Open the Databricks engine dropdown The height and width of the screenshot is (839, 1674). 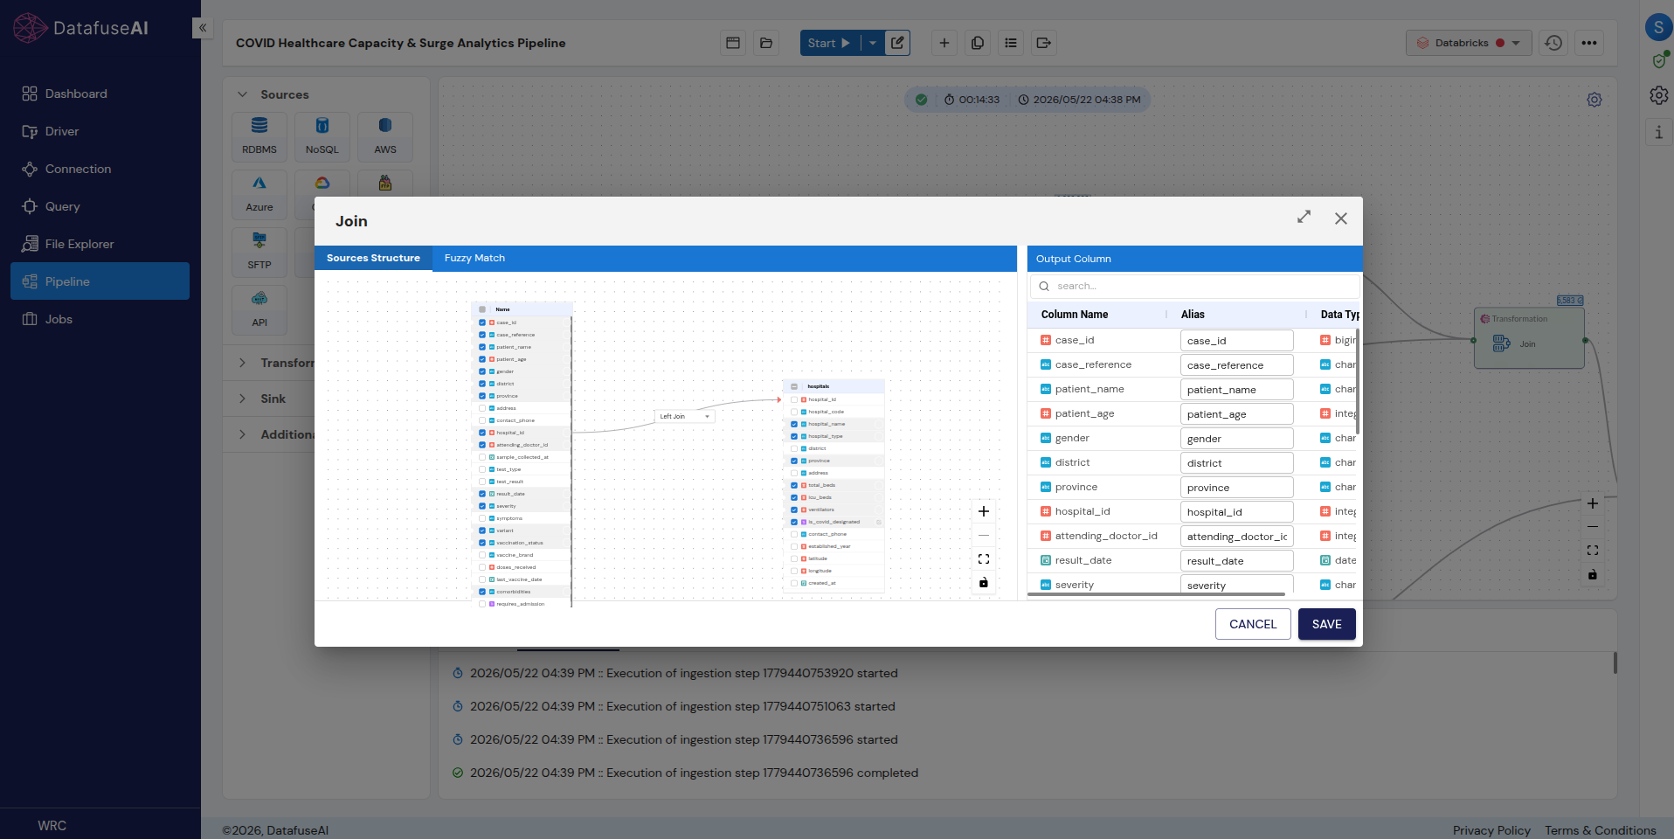coord(1469,43)
